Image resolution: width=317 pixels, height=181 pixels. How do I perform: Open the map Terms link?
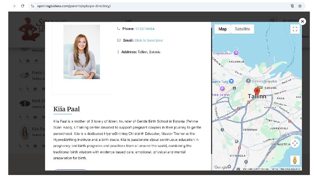275,169
